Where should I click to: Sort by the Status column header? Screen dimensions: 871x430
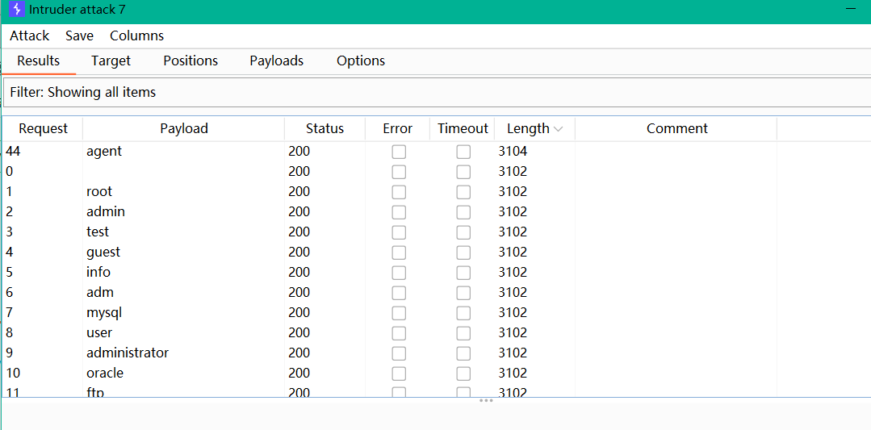(x=325, y=129)
